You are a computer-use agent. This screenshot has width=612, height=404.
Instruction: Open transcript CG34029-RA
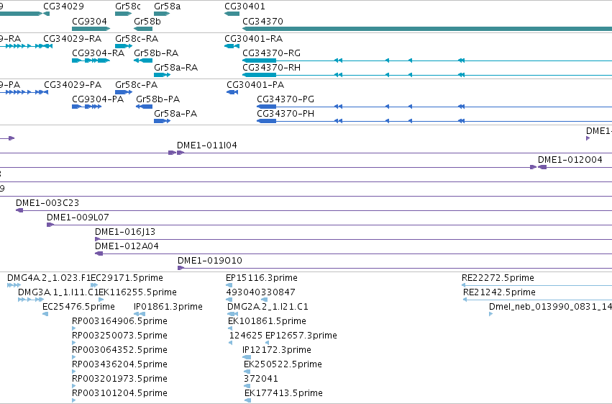(x=72, y=39)
